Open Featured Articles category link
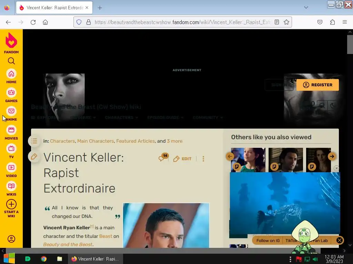353x264 pixels. [135, 141]
